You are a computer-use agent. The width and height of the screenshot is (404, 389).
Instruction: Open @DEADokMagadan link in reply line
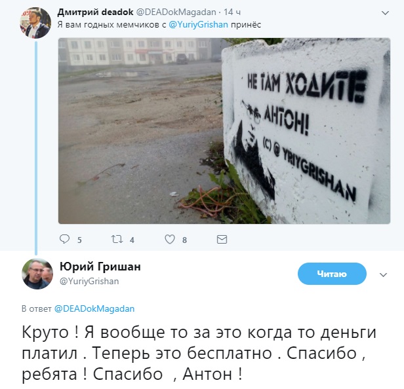click(x=94, y=308)
